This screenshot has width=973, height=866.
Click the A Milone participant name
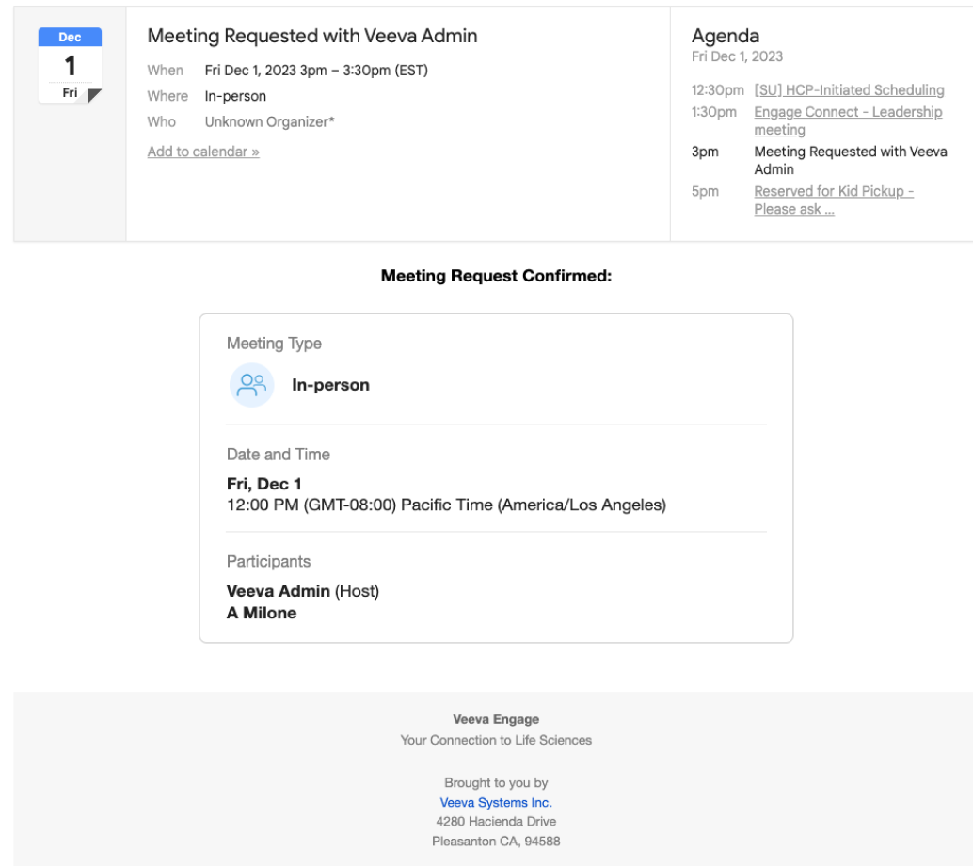(x=262, y=613)
